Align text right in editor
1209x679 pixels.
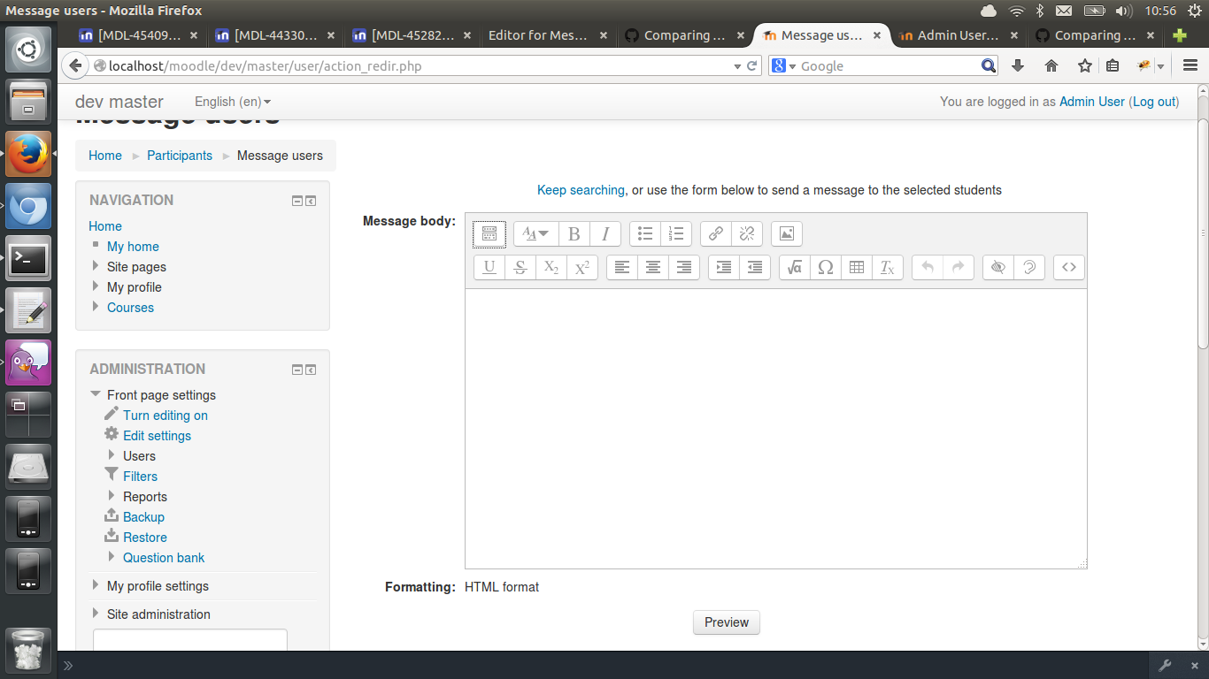(x=684, y=267)
